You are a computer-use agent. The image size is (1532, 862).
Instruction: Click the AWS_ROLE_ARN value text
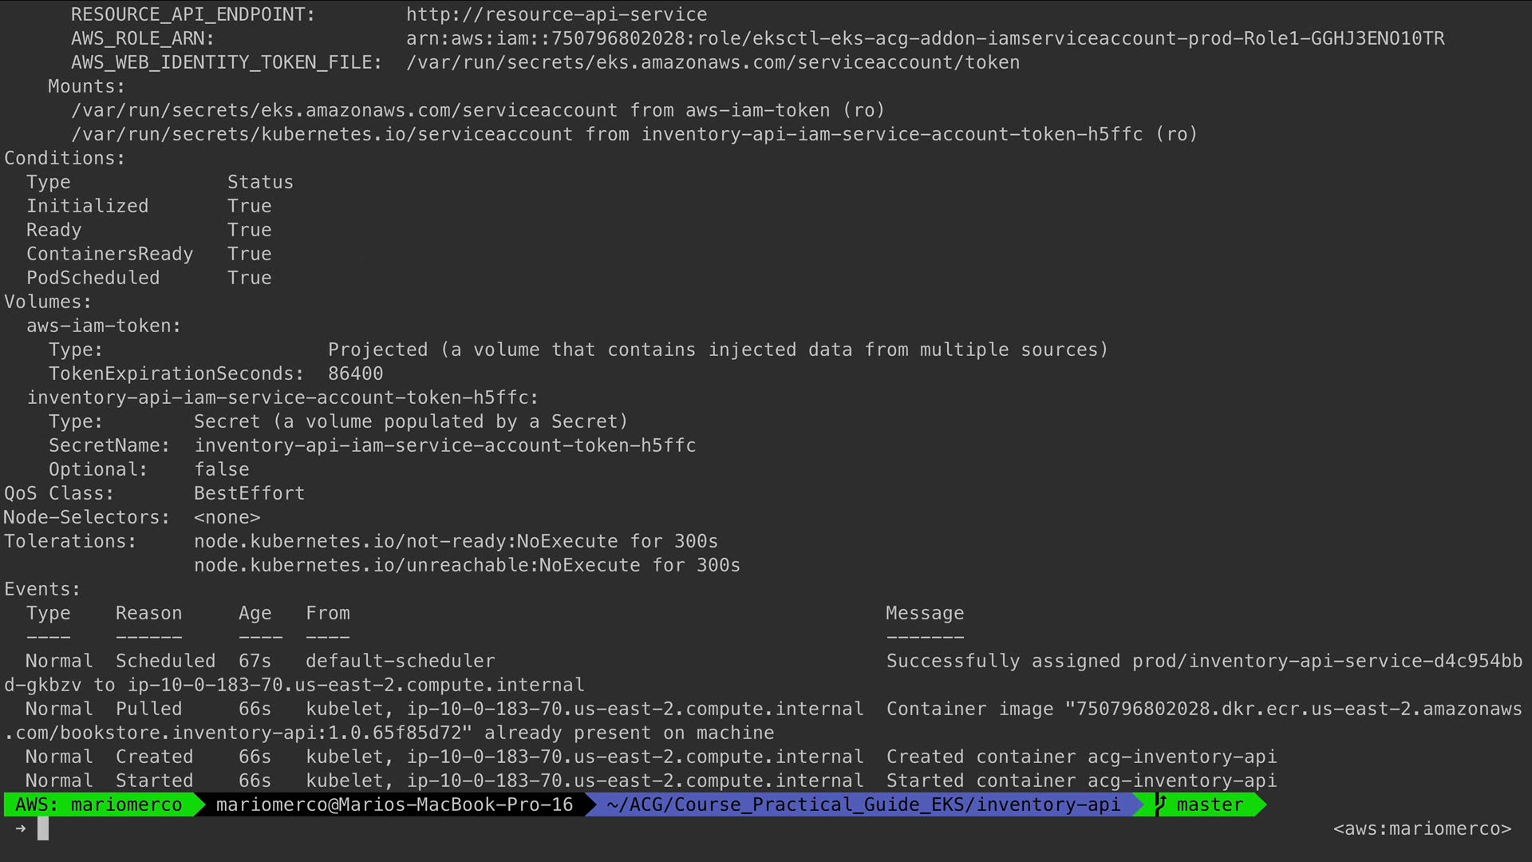pos(925,38)
